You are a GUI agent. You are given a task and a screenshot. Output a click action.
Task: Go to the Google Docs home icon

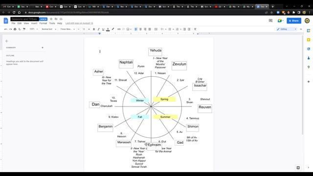tap(6, 21)
